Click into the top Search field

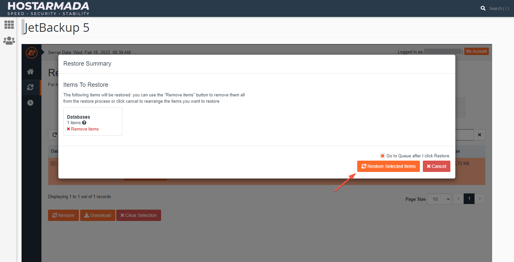[x=499, y=8]
